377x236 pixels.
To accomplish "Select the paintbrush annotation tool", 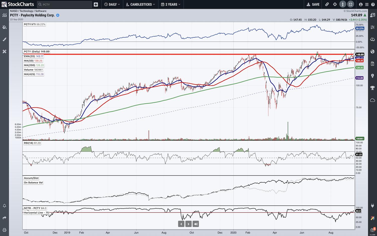I will 4,39.
